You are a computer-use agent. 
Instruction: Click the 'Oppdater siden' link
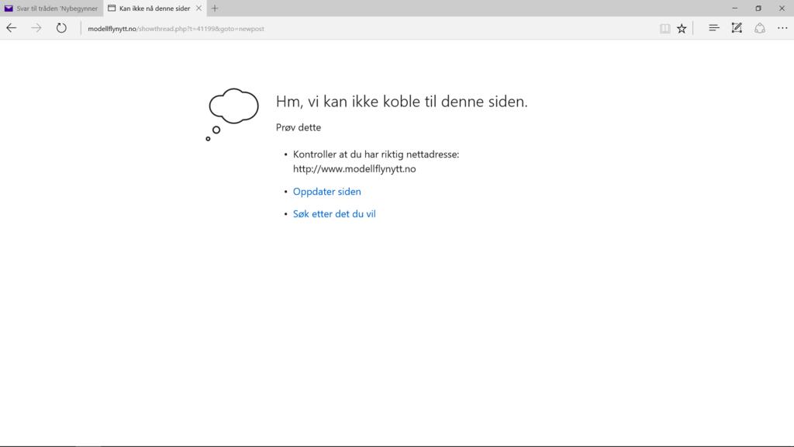coord(326,192)
